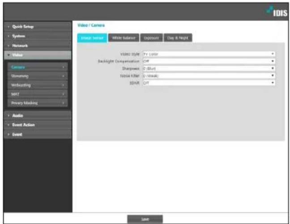Open the Video Style dropdown
290x224 pixels.
tap(209, 54)
